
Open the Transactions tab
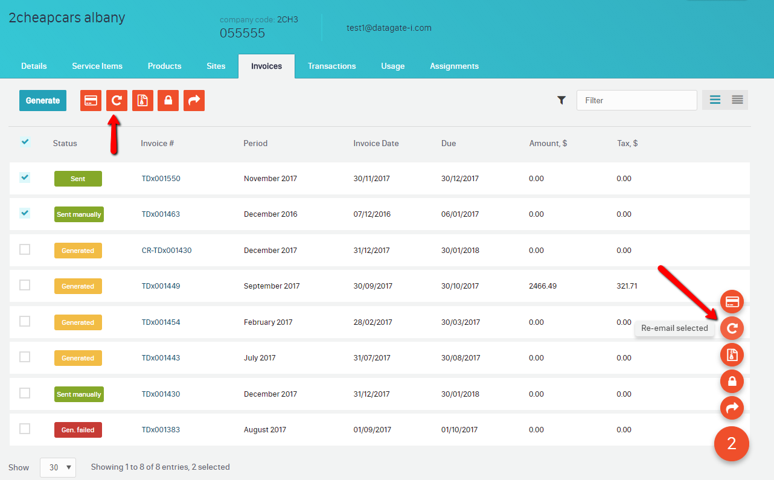[x=331, y=66]
